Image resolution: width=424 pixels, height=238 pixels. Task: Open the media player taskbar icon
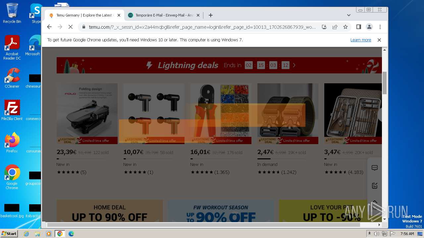coord(49,234)
